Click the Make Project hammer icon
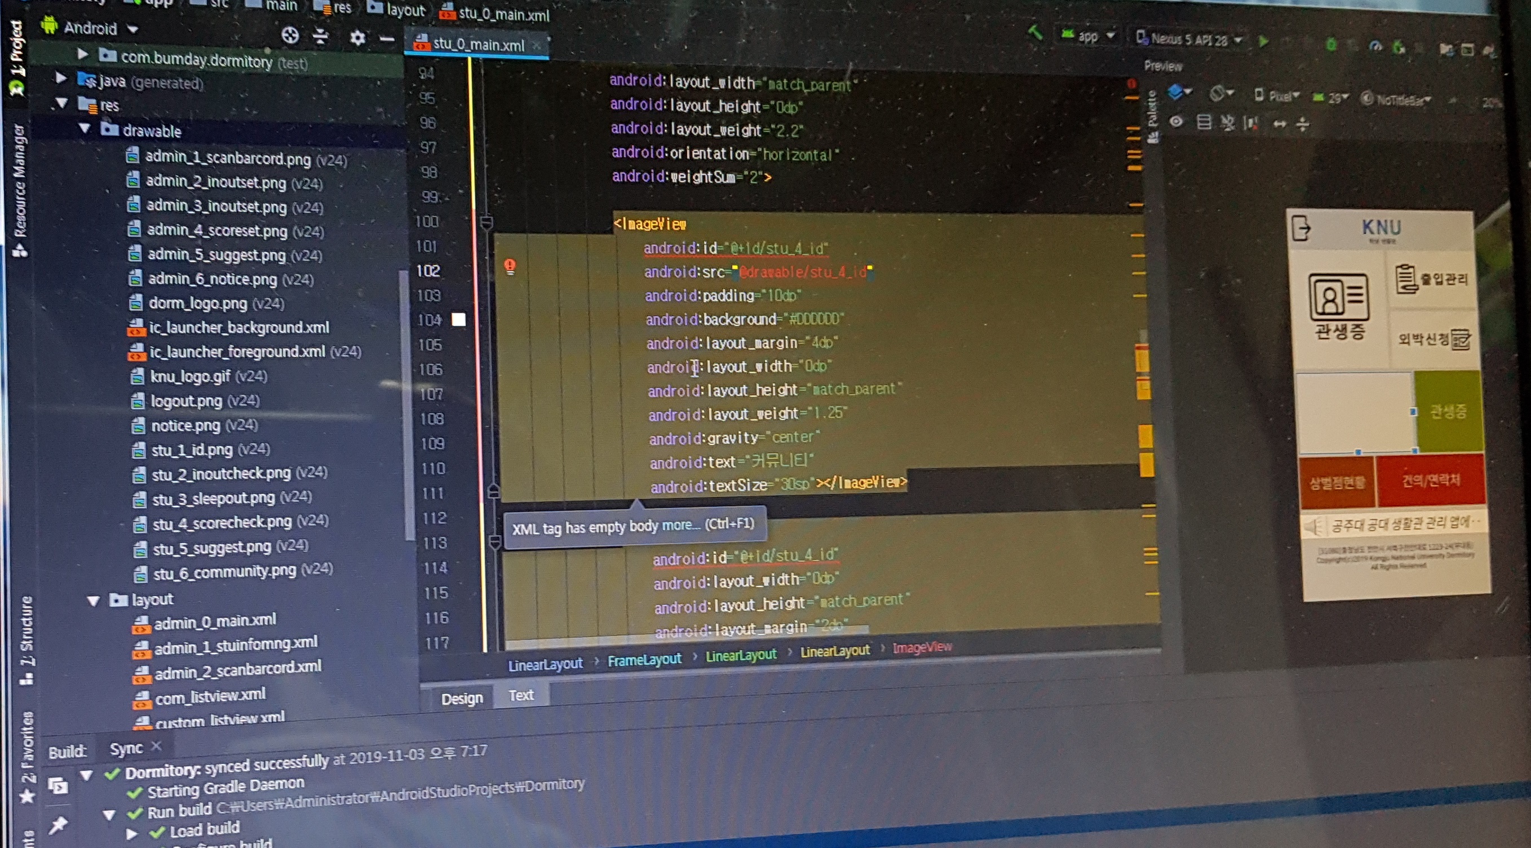The image size is (1531, 848). point(1035,33)
